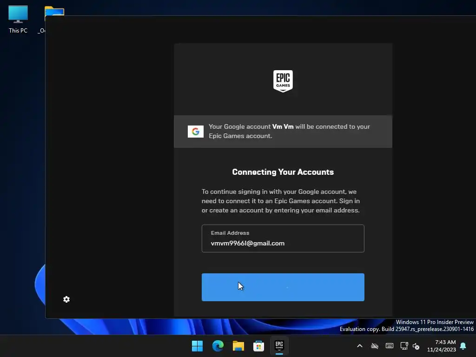Screen dimensions: 476x357
Task: Click the Google account logo icon
Action: (196, 132)
